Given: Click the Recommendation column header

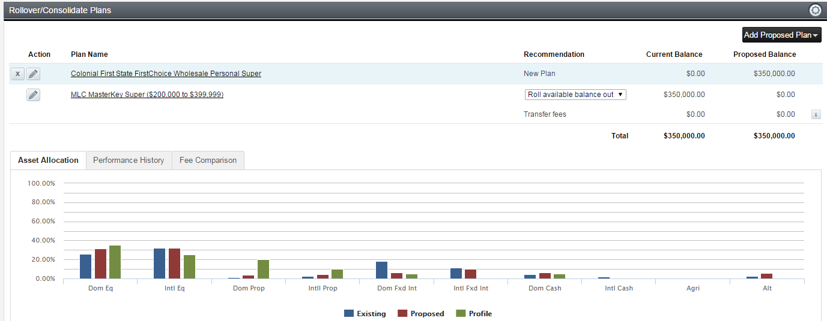Looking at the screenshot, I should 554,54.
